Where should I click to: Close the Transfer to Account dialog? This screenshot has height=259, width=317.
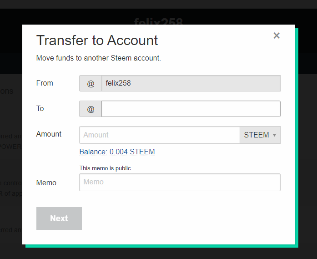(277, 36)
